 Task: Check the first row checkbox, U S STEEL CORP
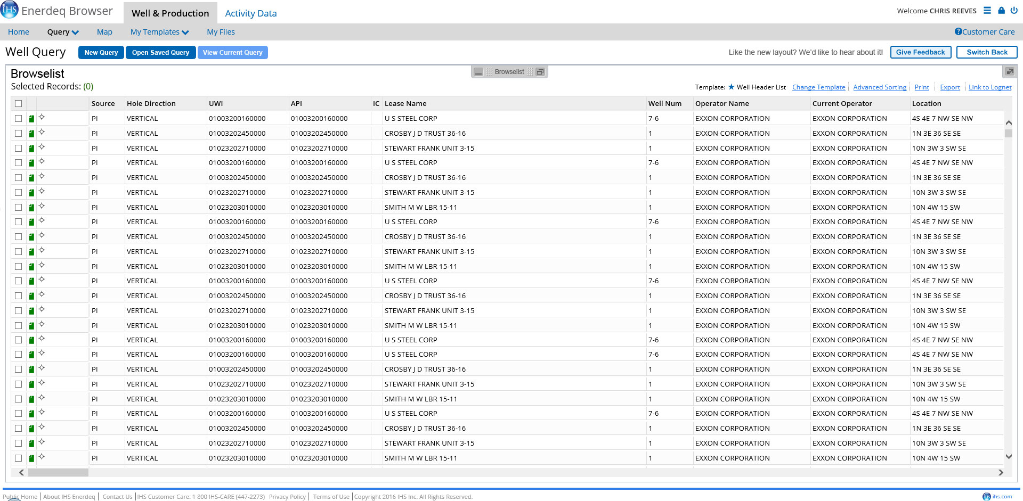[x=19, y=119]
